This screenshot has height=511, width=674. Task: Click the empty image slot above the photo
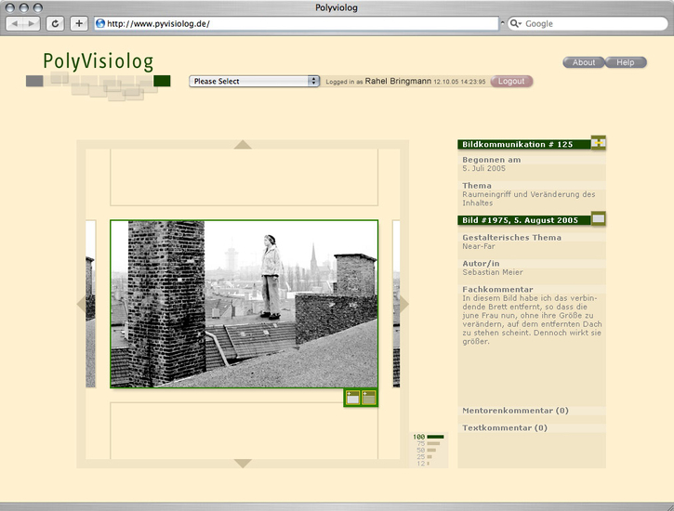tap(244, 177)
